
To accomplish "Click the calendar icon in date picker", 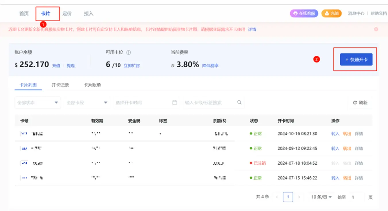I will point(175,103).
